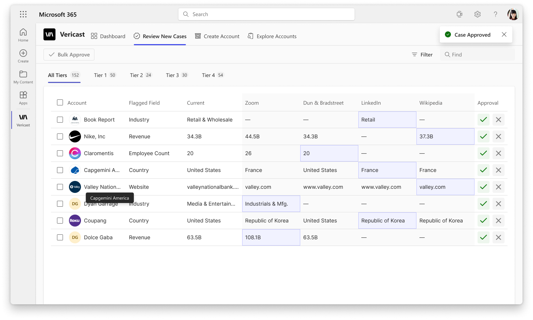
Task: Click the Bulk Approve button
Action: point(69,55)
